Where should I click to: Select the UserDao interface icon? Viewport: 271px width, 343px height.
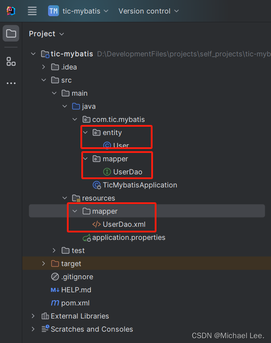pos(107,172)
